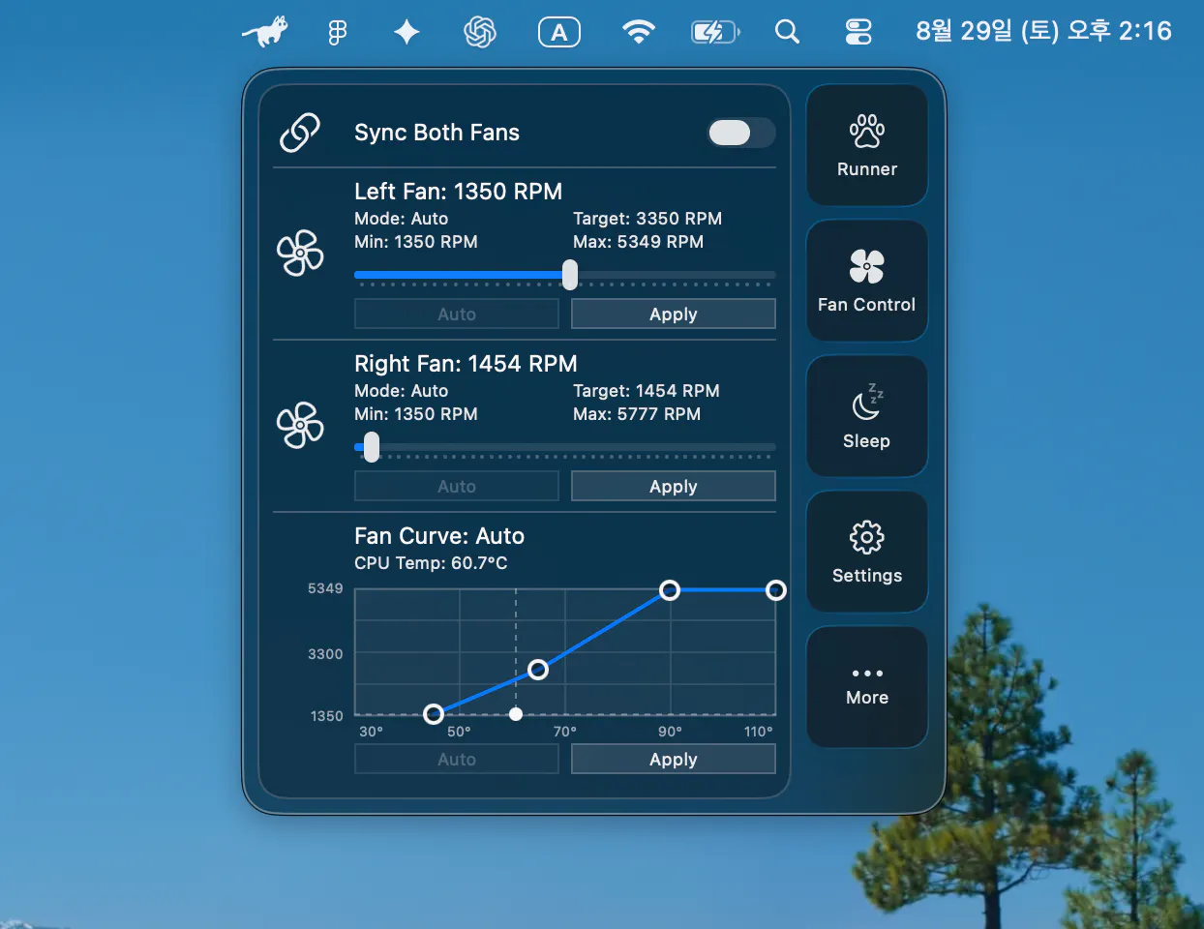Reset Fan Curve to Auto

[457, 759]
